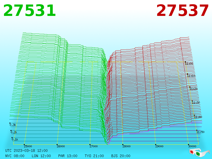Viewport: 212px width, 159px height.
Task: Click the 0.1k depth axis label
Action: tap(15, 139)
